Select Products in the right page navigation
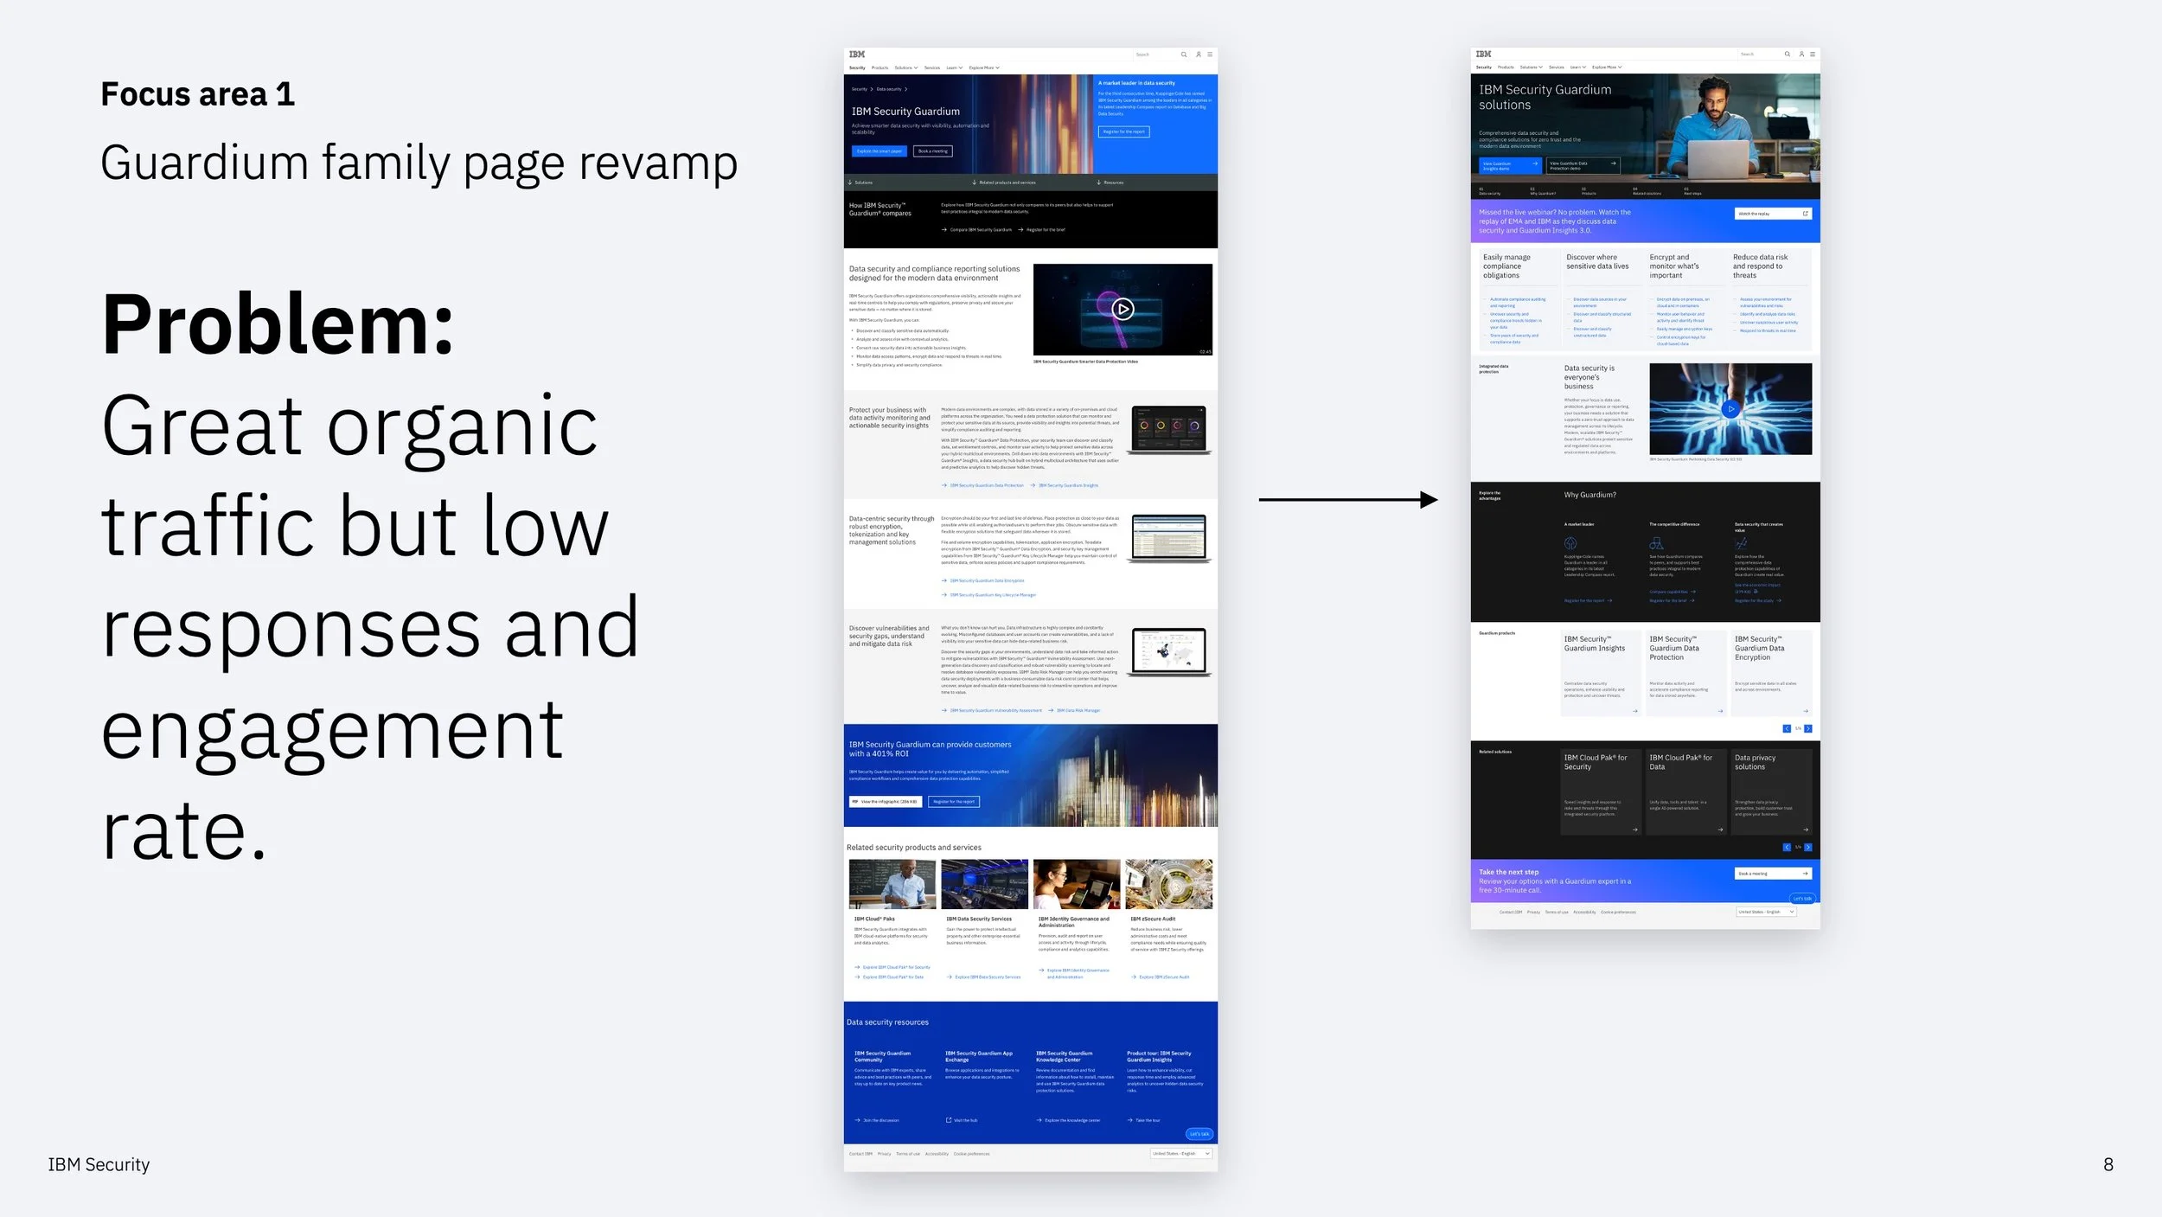This screenshot has height=1217, width=2162. 1506,67
